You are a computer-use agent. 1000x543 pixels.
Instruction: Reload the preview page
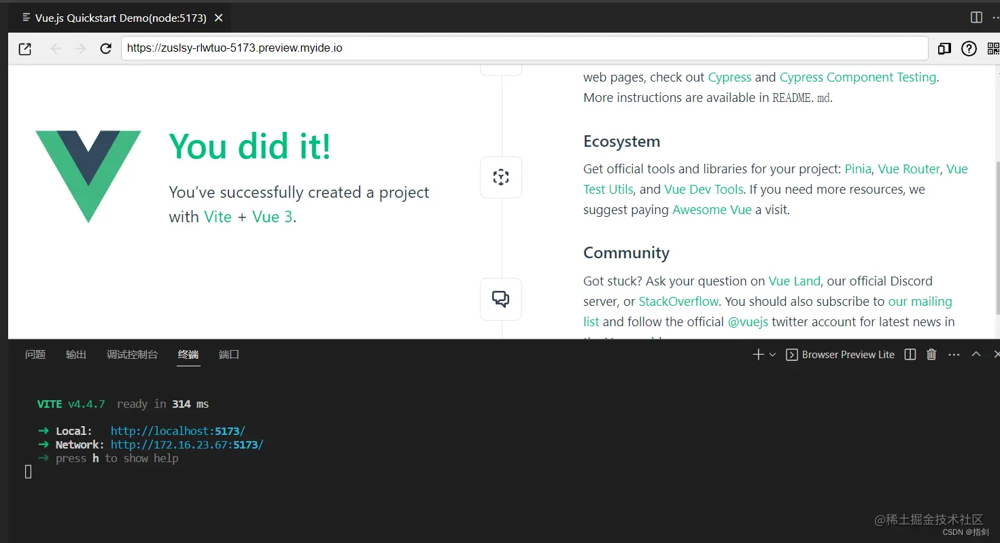pos(105,49)
